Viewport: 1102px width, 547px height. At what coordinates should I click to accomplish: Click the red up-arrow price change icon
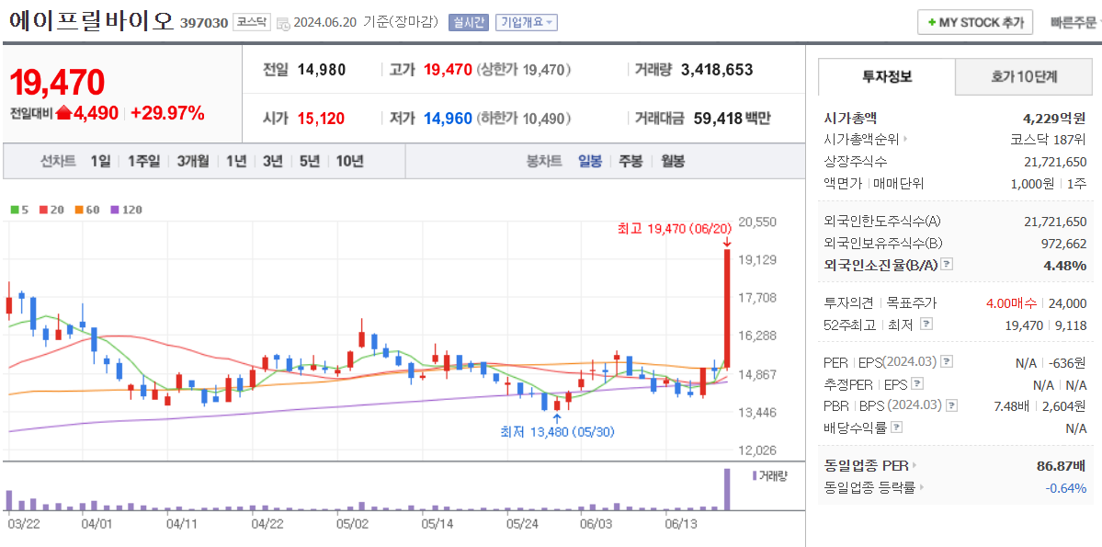64,113
